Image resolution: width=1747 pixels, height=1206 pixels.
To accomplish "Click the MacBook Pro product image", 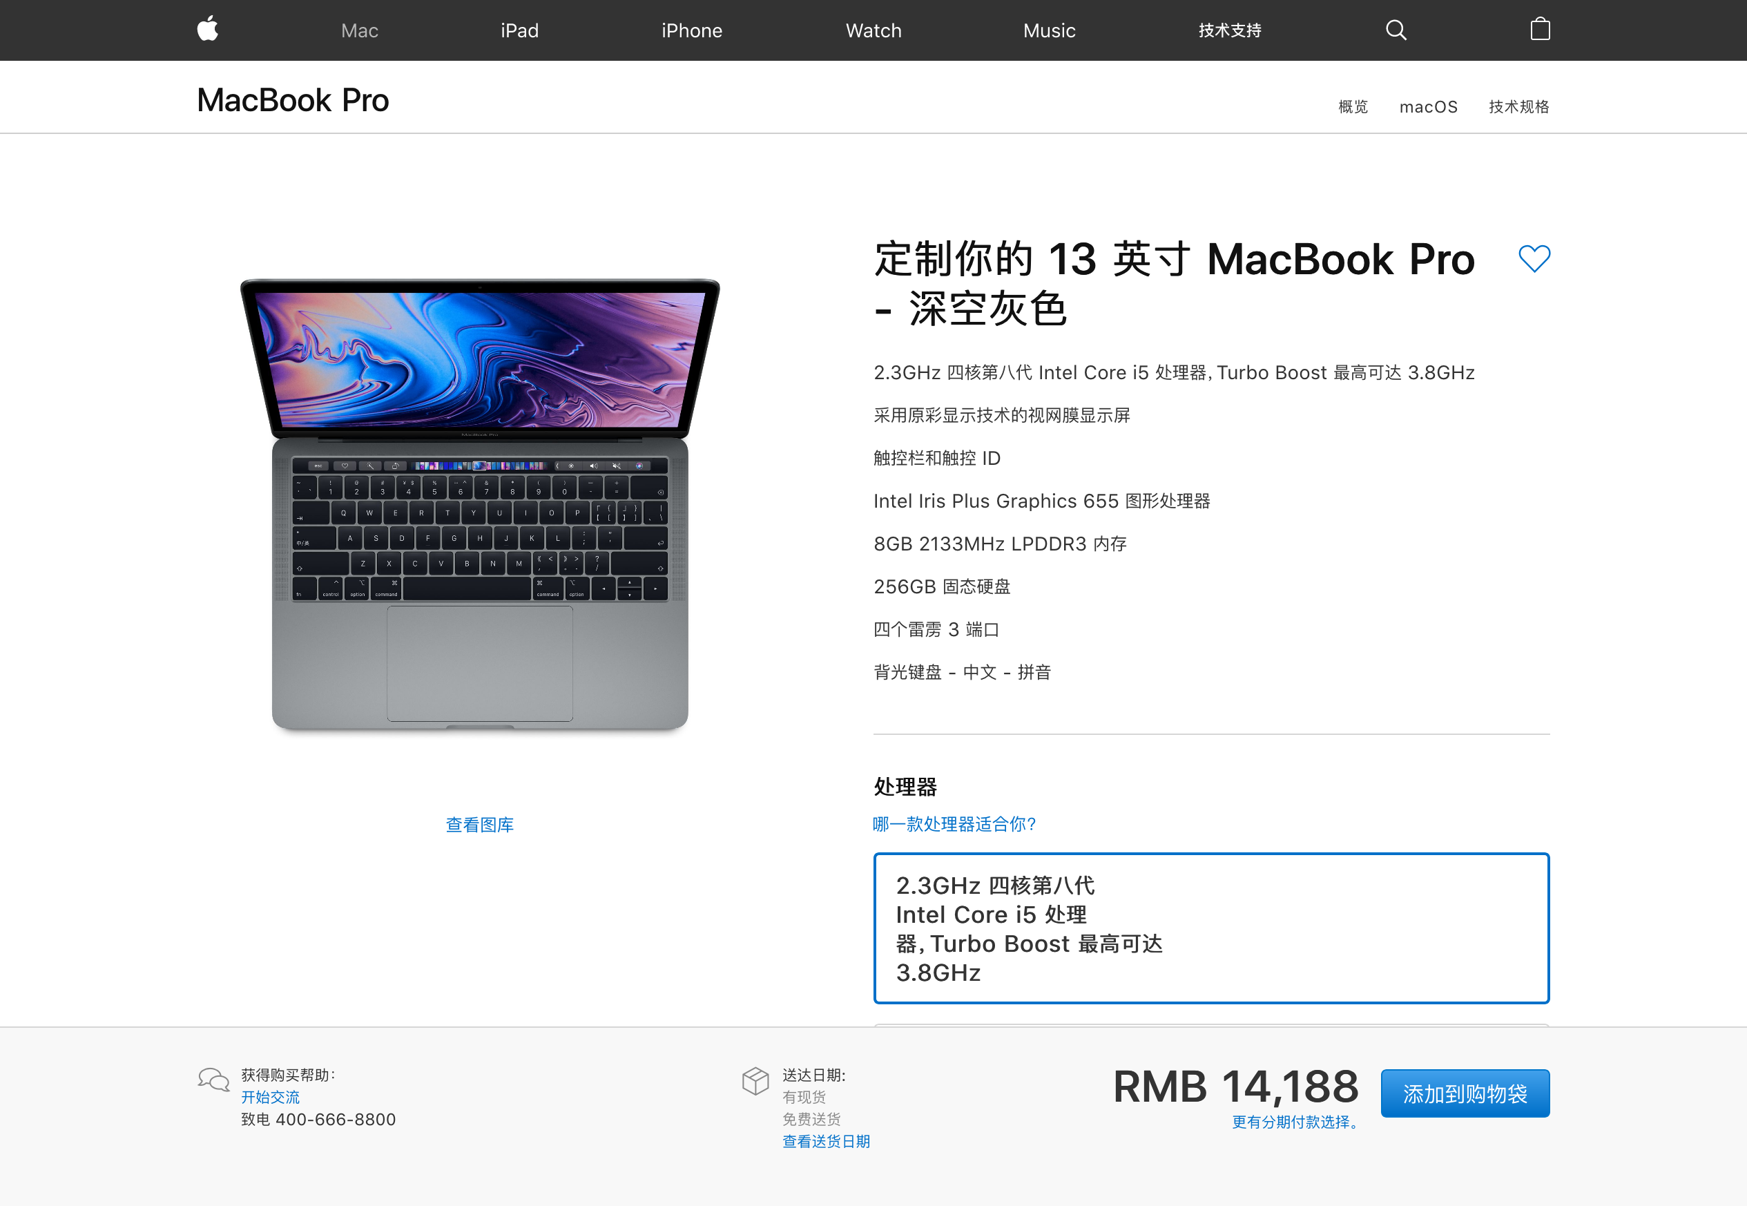I will [x=480, y=505].
